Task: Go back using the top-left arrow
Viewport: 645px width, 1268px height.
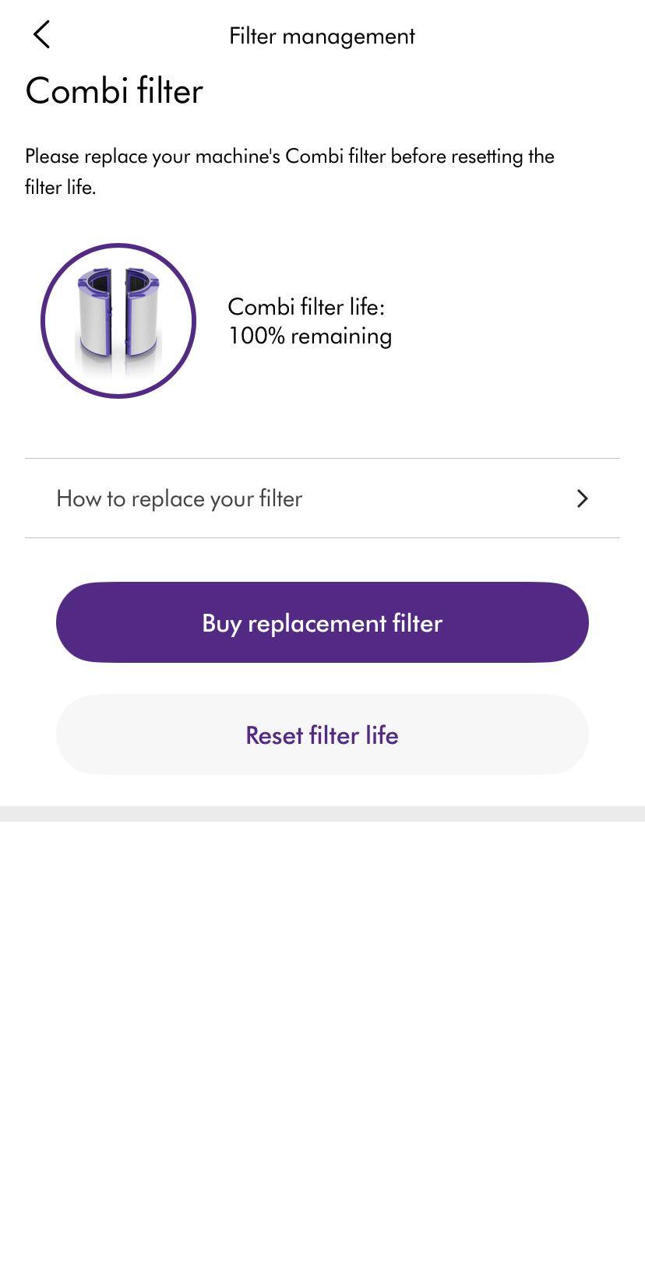Action: pos(42,35)
